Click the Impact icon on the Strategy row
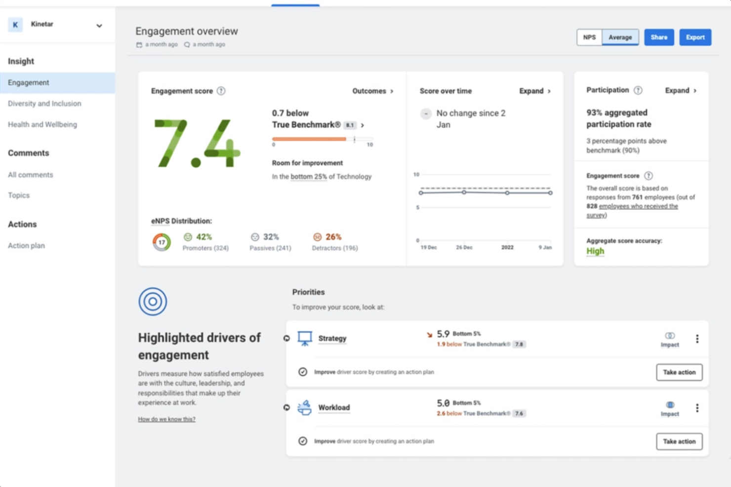Image resolution: width=731 pixels, height=487 pixels. [x=669, y=336]
